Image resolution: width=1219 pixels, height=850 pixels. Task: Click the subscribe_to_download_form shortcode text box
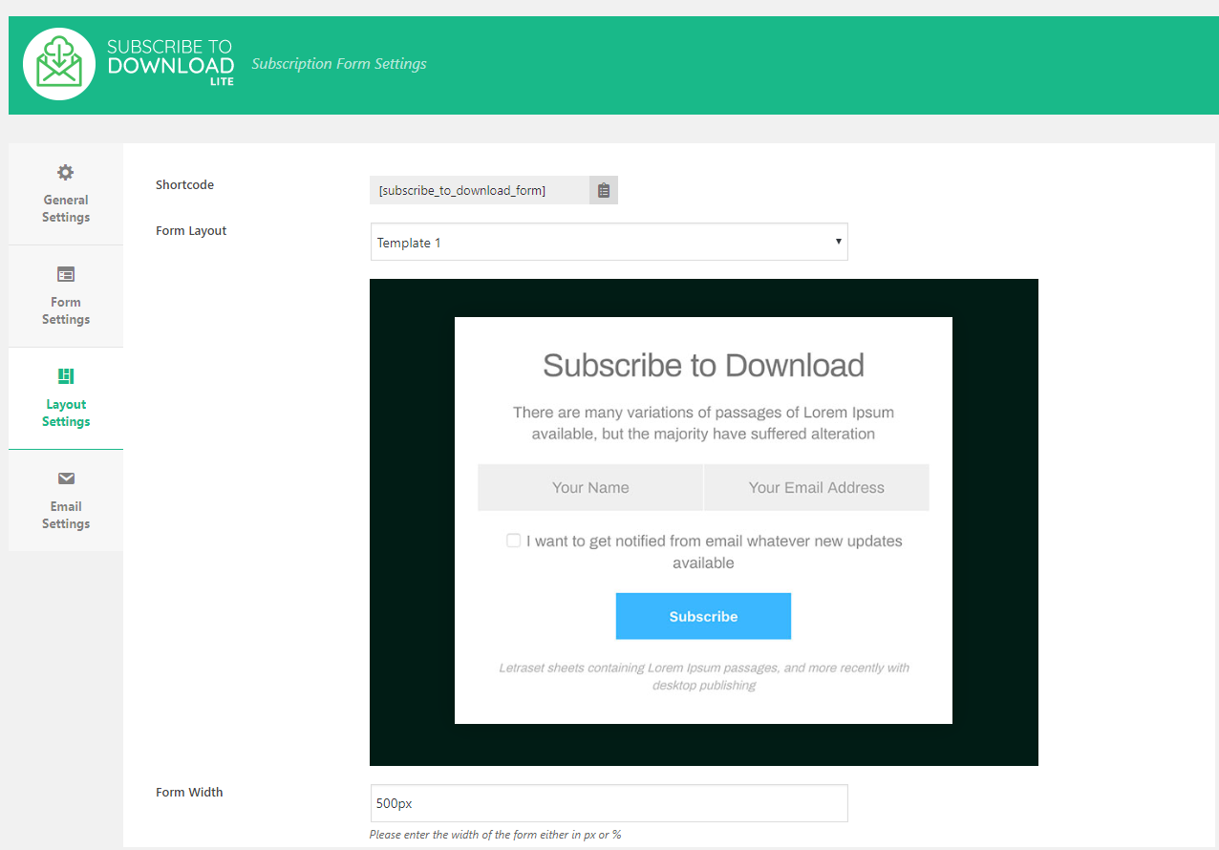(479, 190)
